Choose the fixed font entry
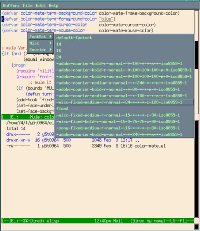The width and height of the screenshot is (200, 231). click(124, 109)
